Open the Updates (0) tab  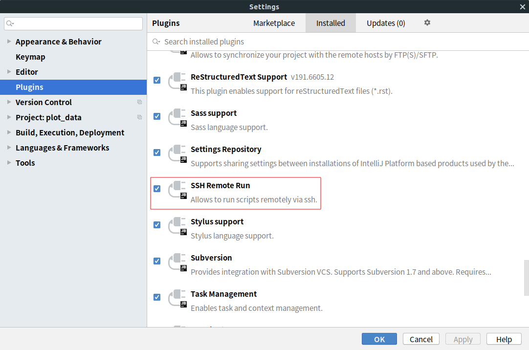click(x=386, y=23)
